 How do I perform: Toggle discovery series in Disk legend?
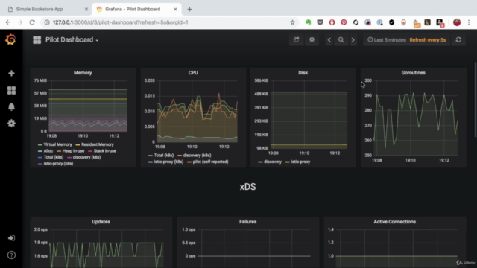[x=273, y=162]
